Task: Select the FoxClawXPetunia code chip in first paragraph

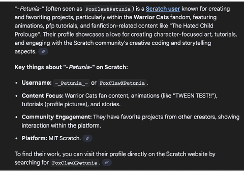Action: pyautogui.click(x=108, y=9)
